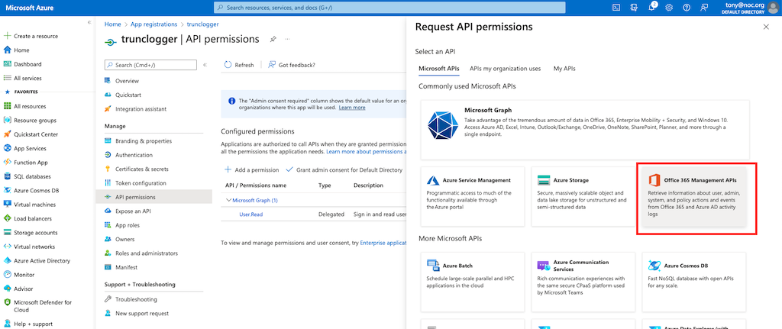Open Advisor in sidebar
The width and height of the screenshot is (782, 329).
coord(18,288)
